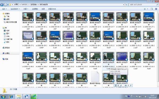This screenshot has width=159, height=99.
Task: Click the IME moon icon on language bar
Action: pos(121,86)
